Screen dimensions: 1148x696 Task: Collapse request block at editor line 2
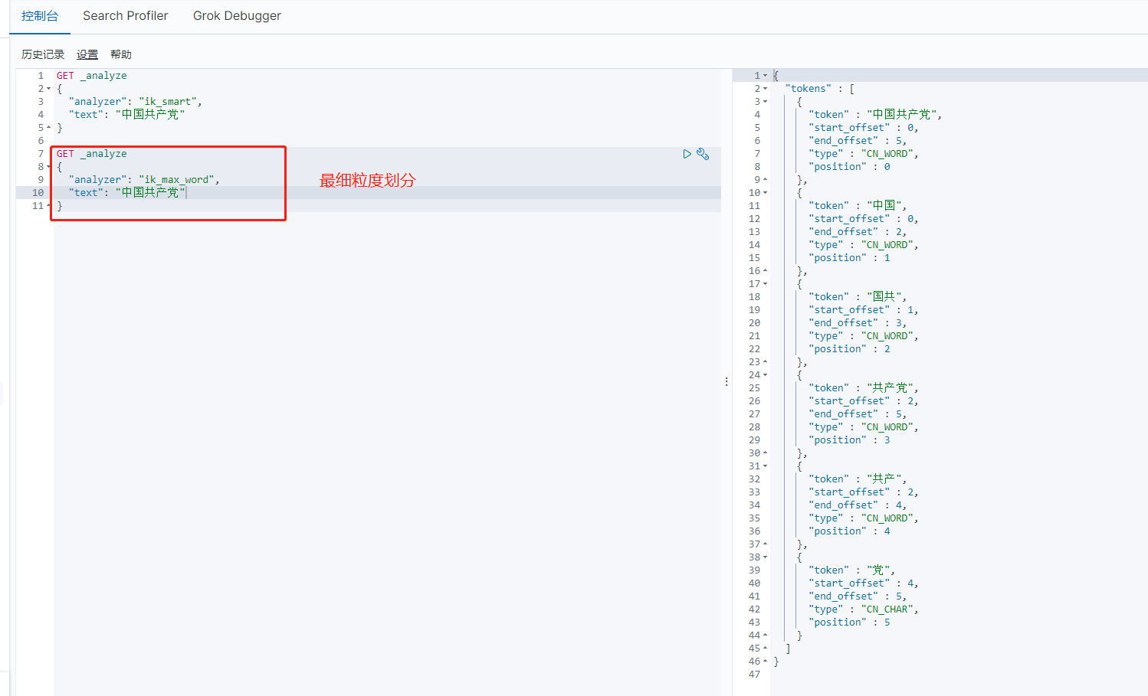pyautogui.click(x=49, y=89)
